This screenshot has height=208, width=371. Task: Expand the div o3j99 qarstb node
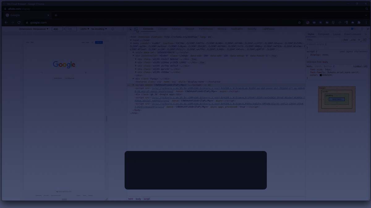click(136, 69)
